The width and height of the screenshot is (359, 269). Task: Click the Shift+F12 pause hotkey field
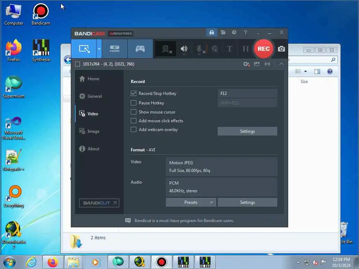click(247, 103)
